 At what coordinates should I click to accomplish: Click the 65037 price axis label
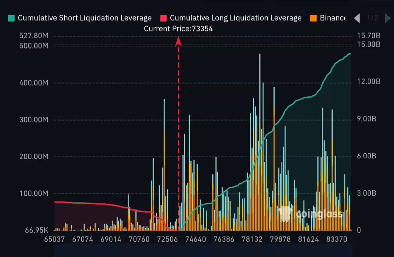(54, 239)
